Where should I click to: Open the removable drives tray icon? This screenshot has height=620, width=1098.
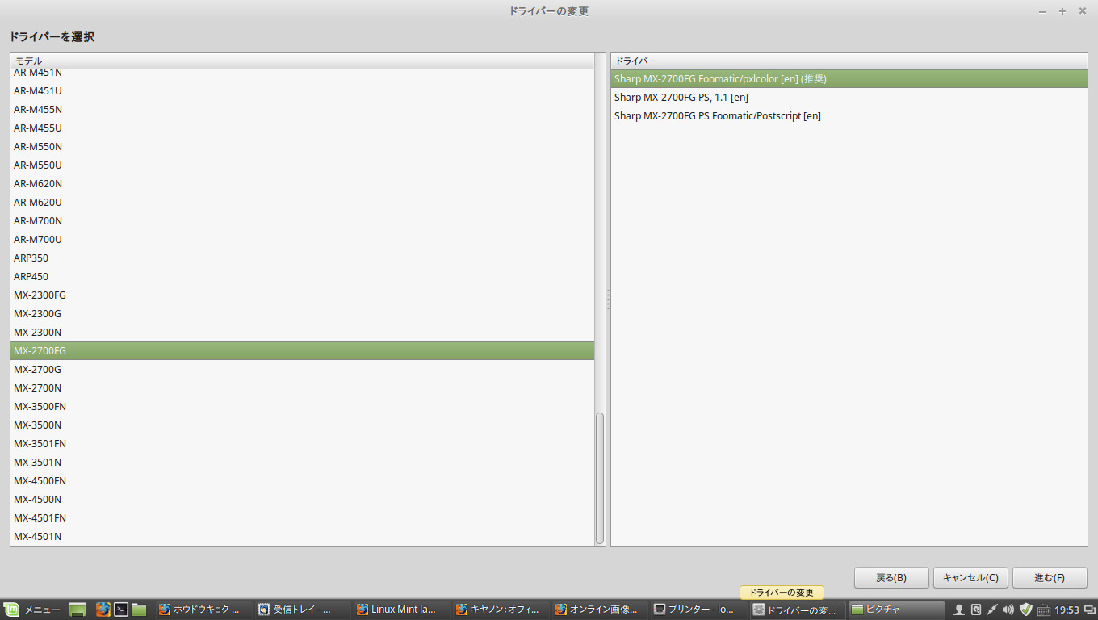(x=975, y=610)
